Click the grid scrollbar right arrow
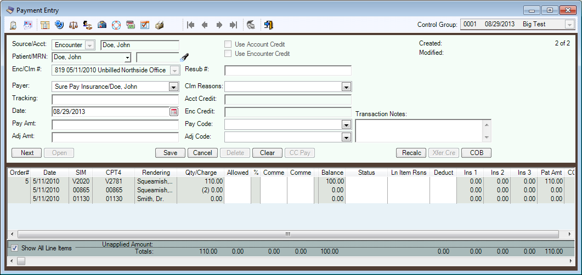The image size is (582, 275). [570, 234]
